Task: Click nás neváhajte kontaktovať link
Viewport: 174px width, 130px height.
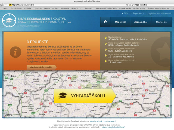Action: pyautogui.click(x=113, y=127)
